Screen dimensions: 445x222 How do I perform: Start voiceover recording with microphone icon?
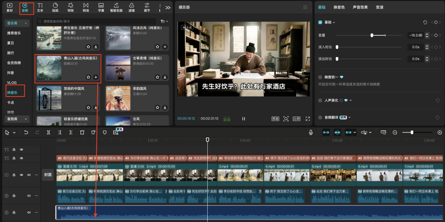[311, 133]
